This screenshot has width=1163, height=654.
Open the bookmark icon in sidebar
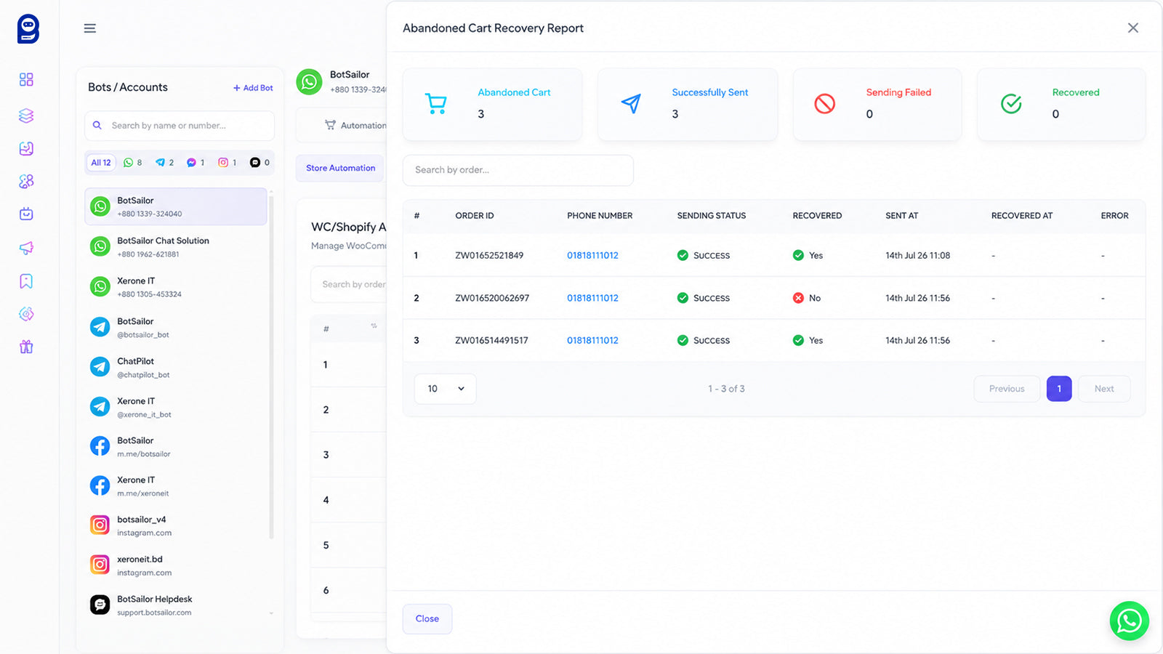[x=26, y=281]
